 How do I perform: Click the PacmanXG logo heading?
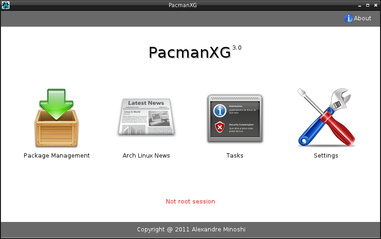point(190,53)
